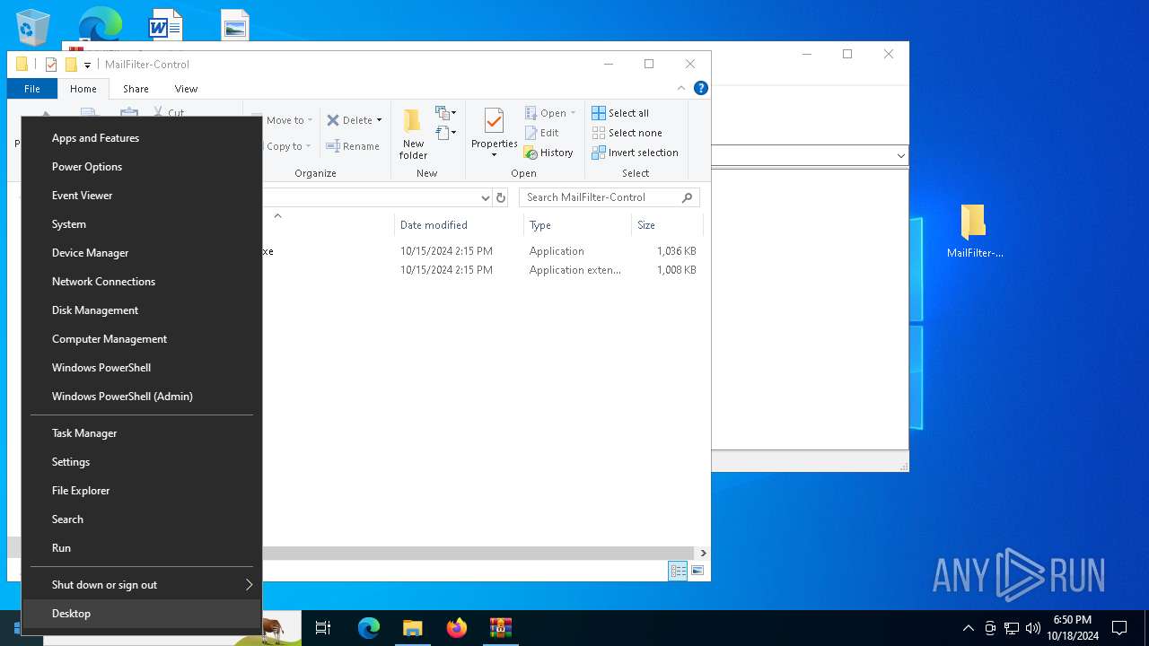Select the Word document desktop icon
This screenshot has width=1149, height=646.
(165, 23)
